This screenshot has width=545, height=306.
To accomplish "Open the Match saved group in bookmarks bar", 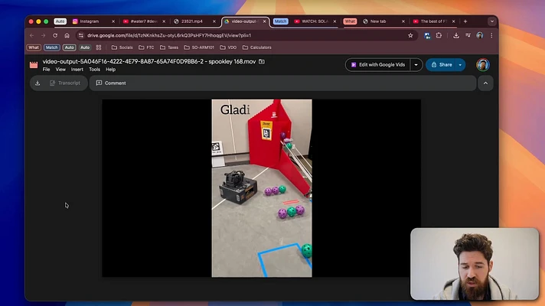I will (x=51, y=47).
